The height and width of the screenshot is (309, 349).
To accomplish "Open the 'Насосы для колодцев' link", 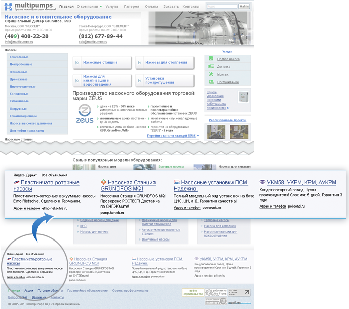I will pos(219,226).
